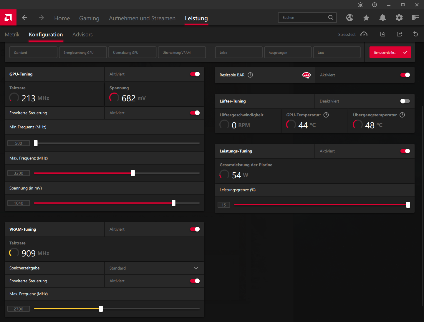
Task: Toggle Leistungs-Tuning switch
Action: (x=405, y=151)
